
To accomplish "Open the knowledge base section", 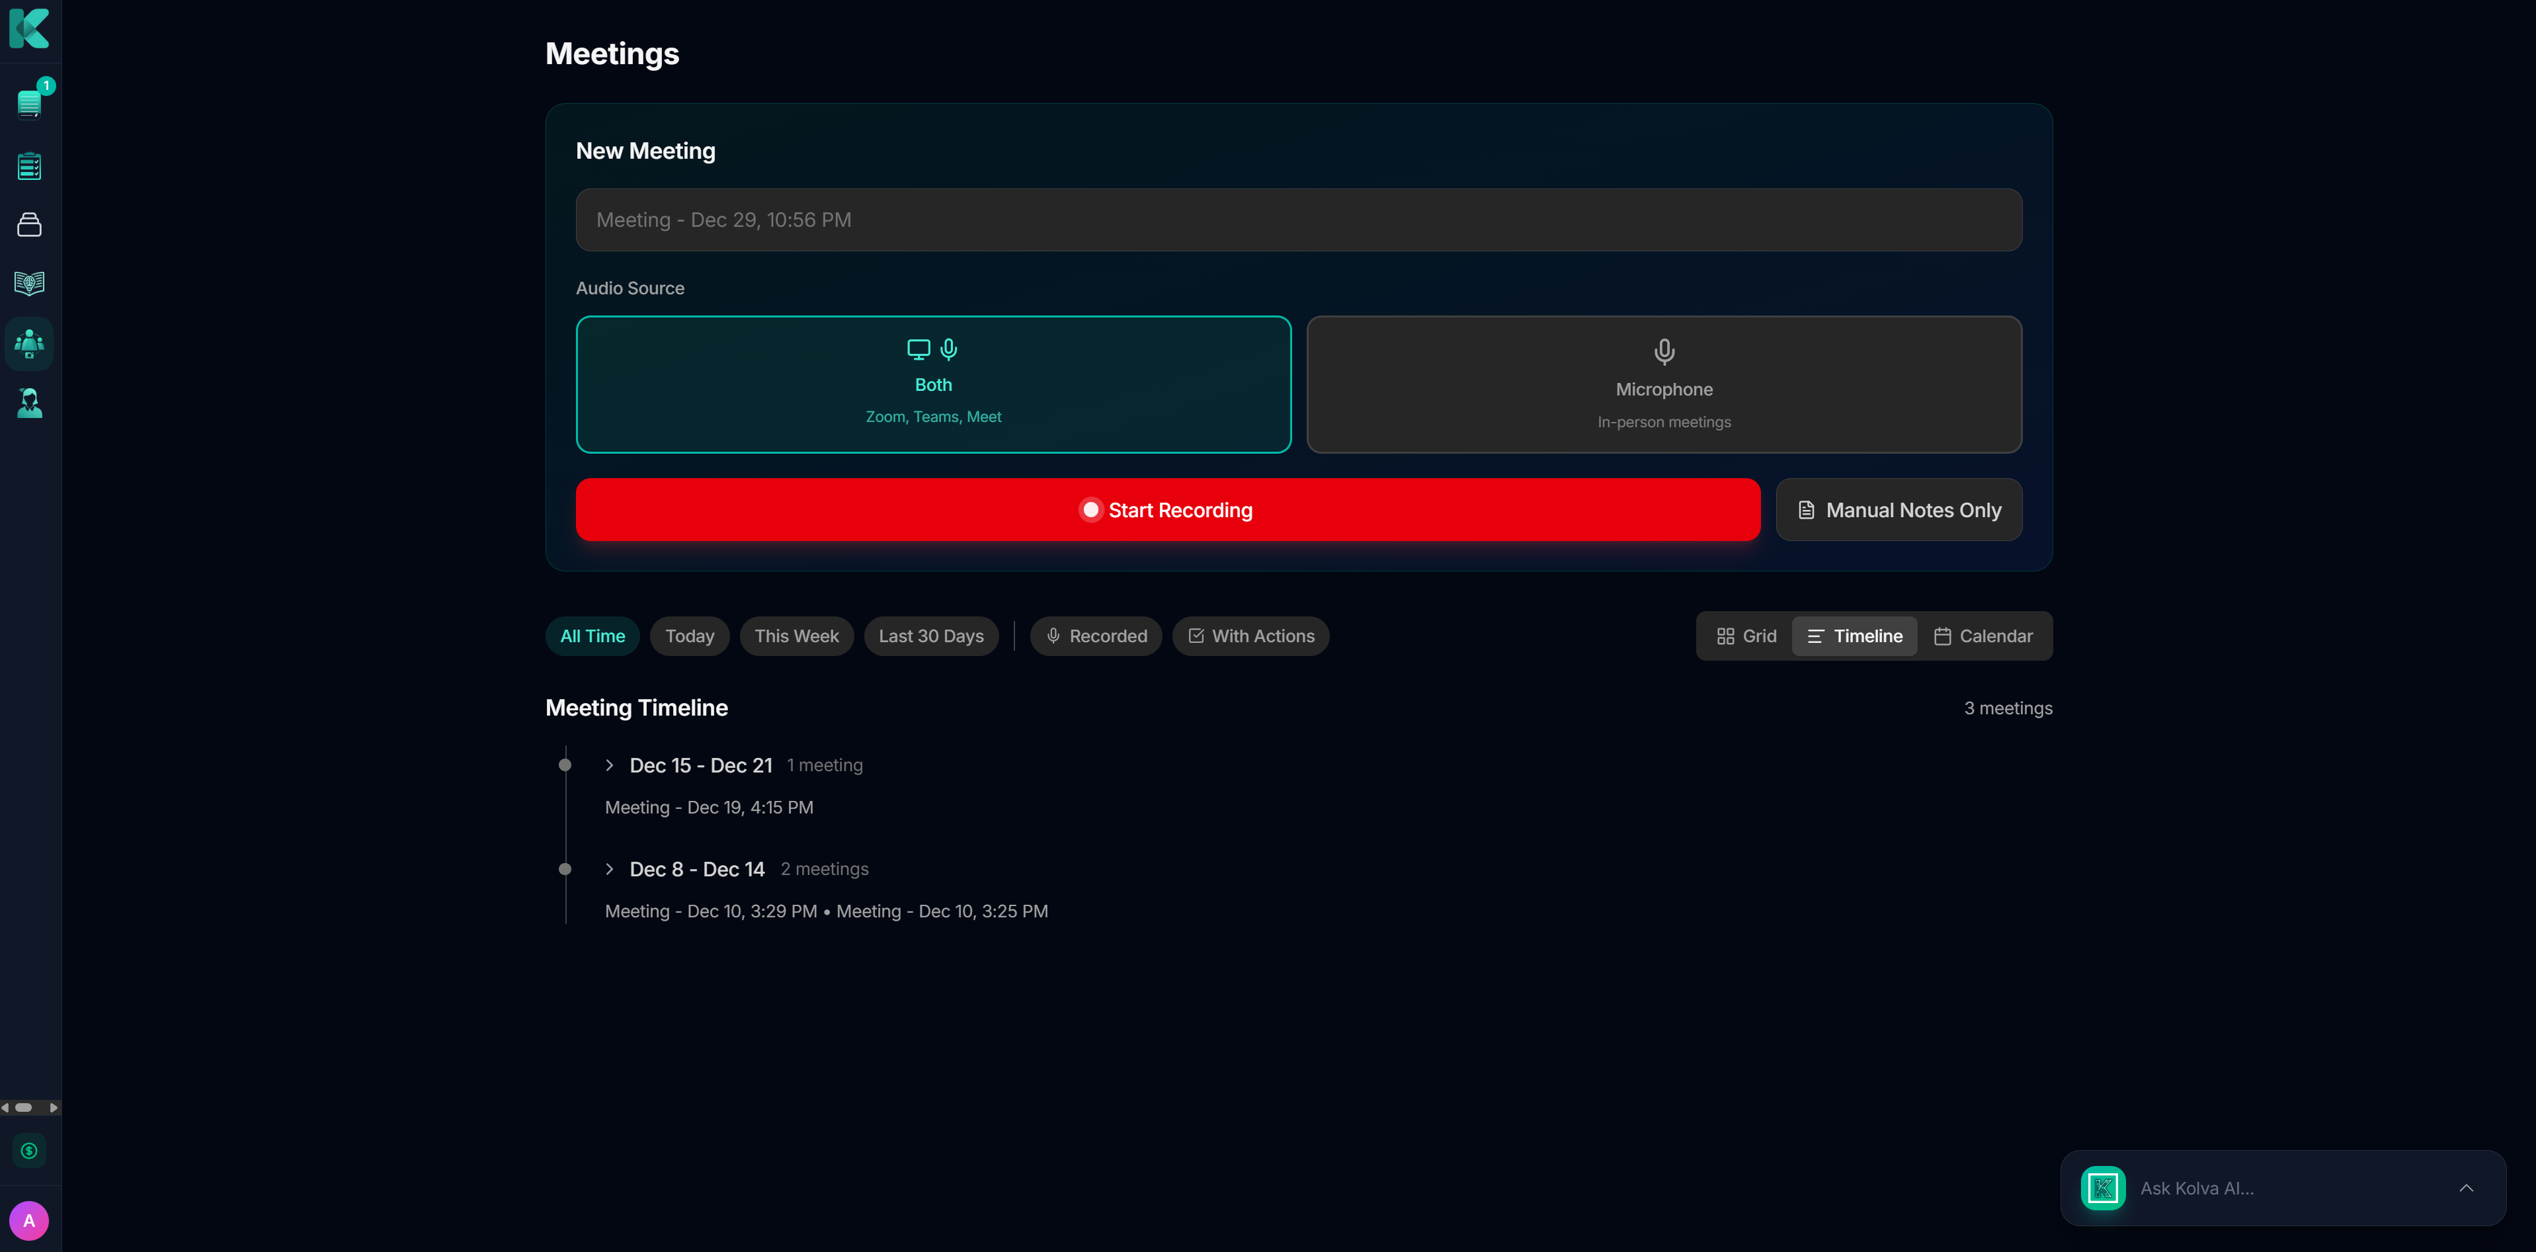I will tap(30, 284).
